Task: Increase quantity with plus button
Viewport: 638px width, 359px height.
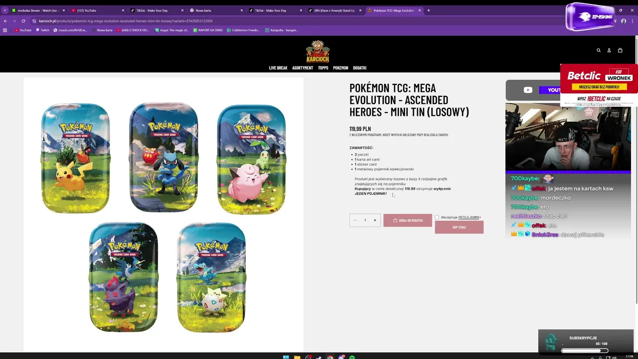Action: pyautogui.click(x=375, y=220)
